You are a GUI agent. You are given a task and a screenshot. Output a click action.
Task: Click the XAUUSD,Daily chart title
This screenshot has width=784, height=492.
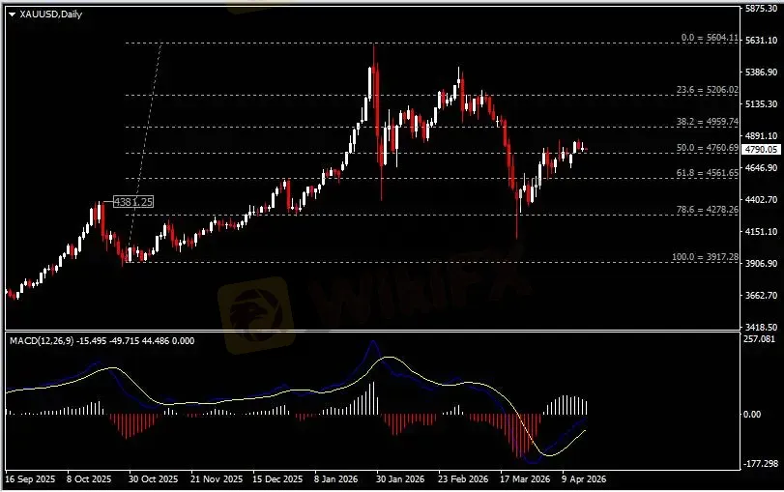click(x=50, y=14)
